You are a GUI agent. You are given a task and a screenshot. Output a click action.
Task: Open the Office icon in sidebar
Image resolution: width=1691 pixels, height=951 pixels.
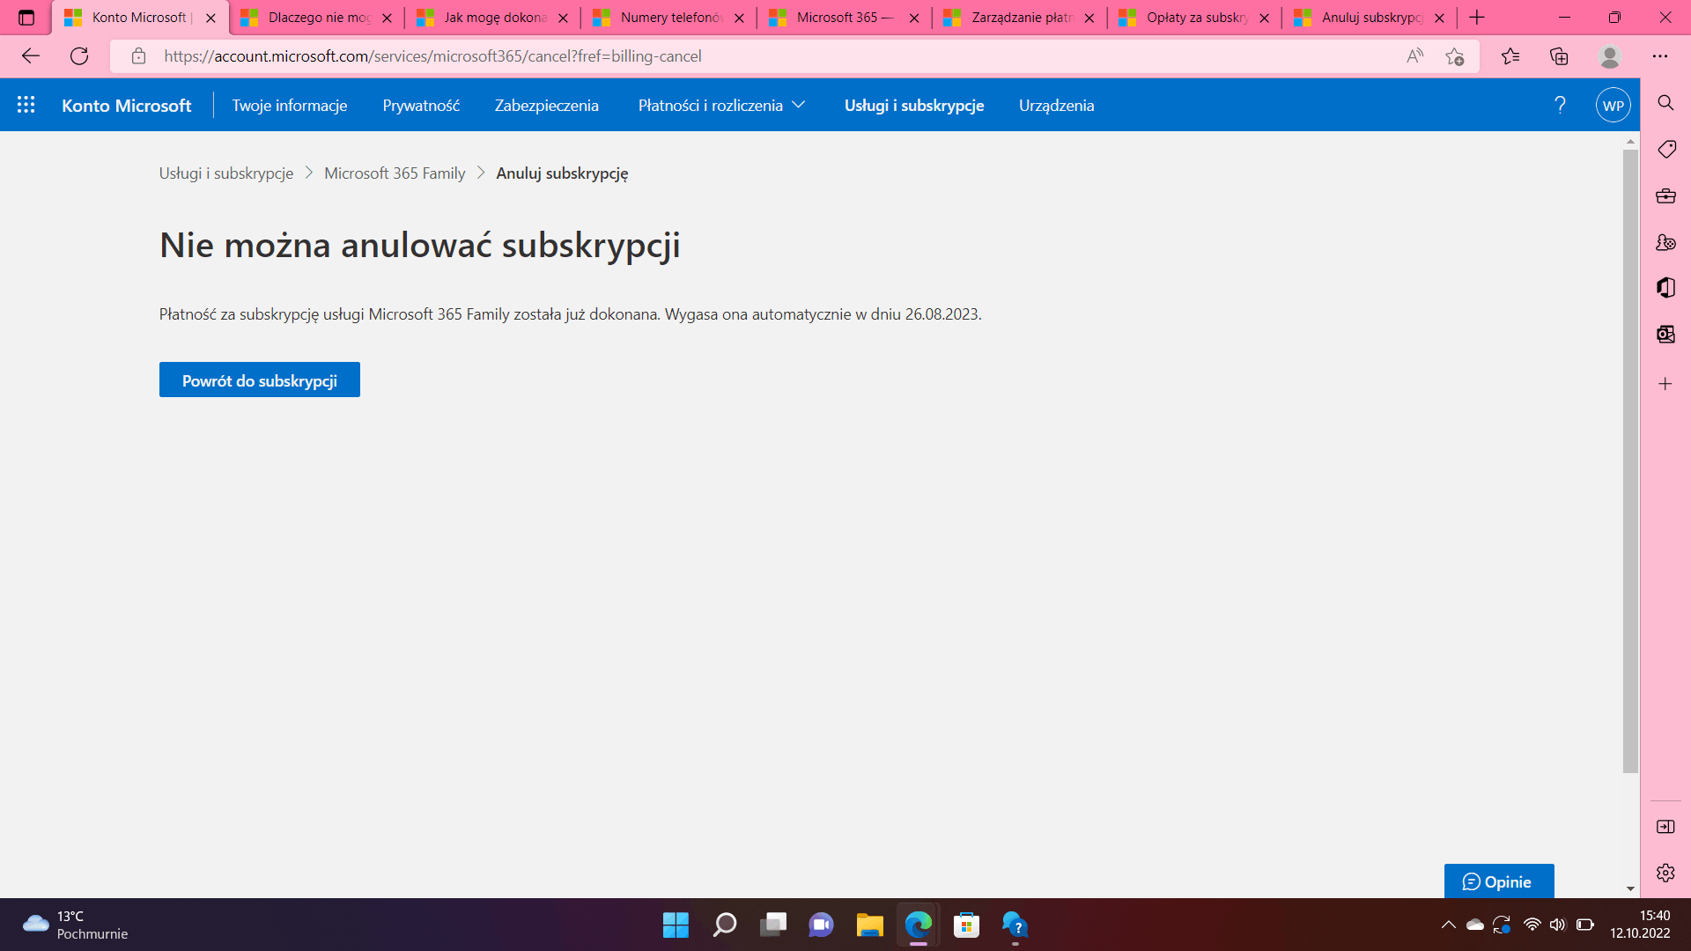pyautogui.click(x=1665, y=288)
